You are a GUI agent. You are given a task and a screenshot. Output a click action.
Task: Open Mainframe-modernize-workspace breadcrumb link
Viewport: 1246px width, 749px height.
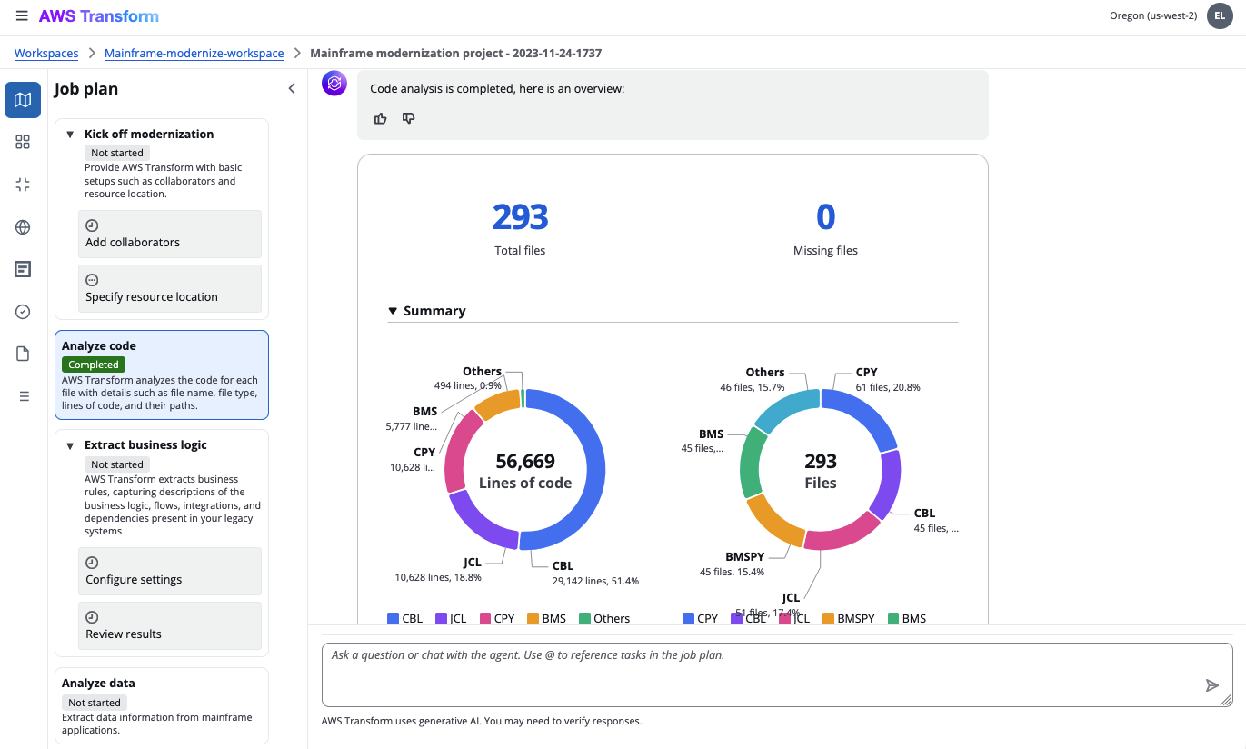194,54
